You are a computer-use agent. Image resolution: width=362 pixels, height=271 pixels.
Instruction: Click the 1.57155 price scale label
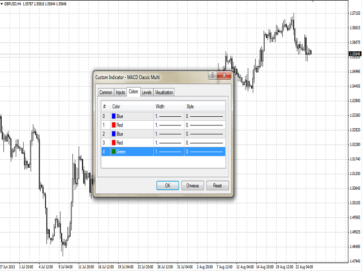[355, 14]
